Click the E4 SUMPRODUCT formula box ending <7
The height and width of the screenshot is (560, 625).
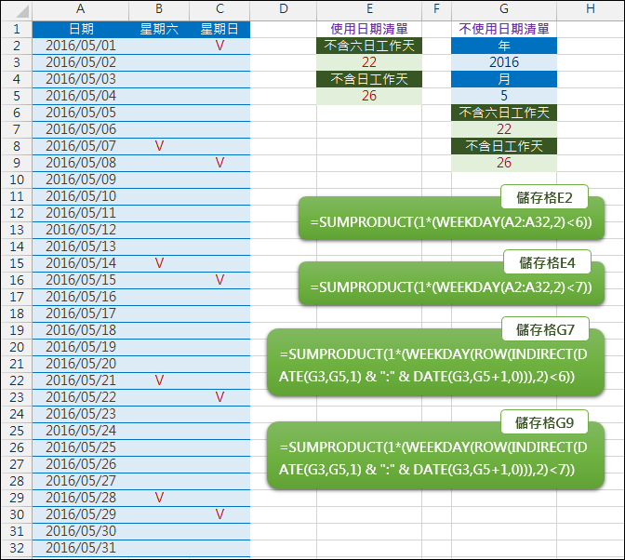[451, 284]
